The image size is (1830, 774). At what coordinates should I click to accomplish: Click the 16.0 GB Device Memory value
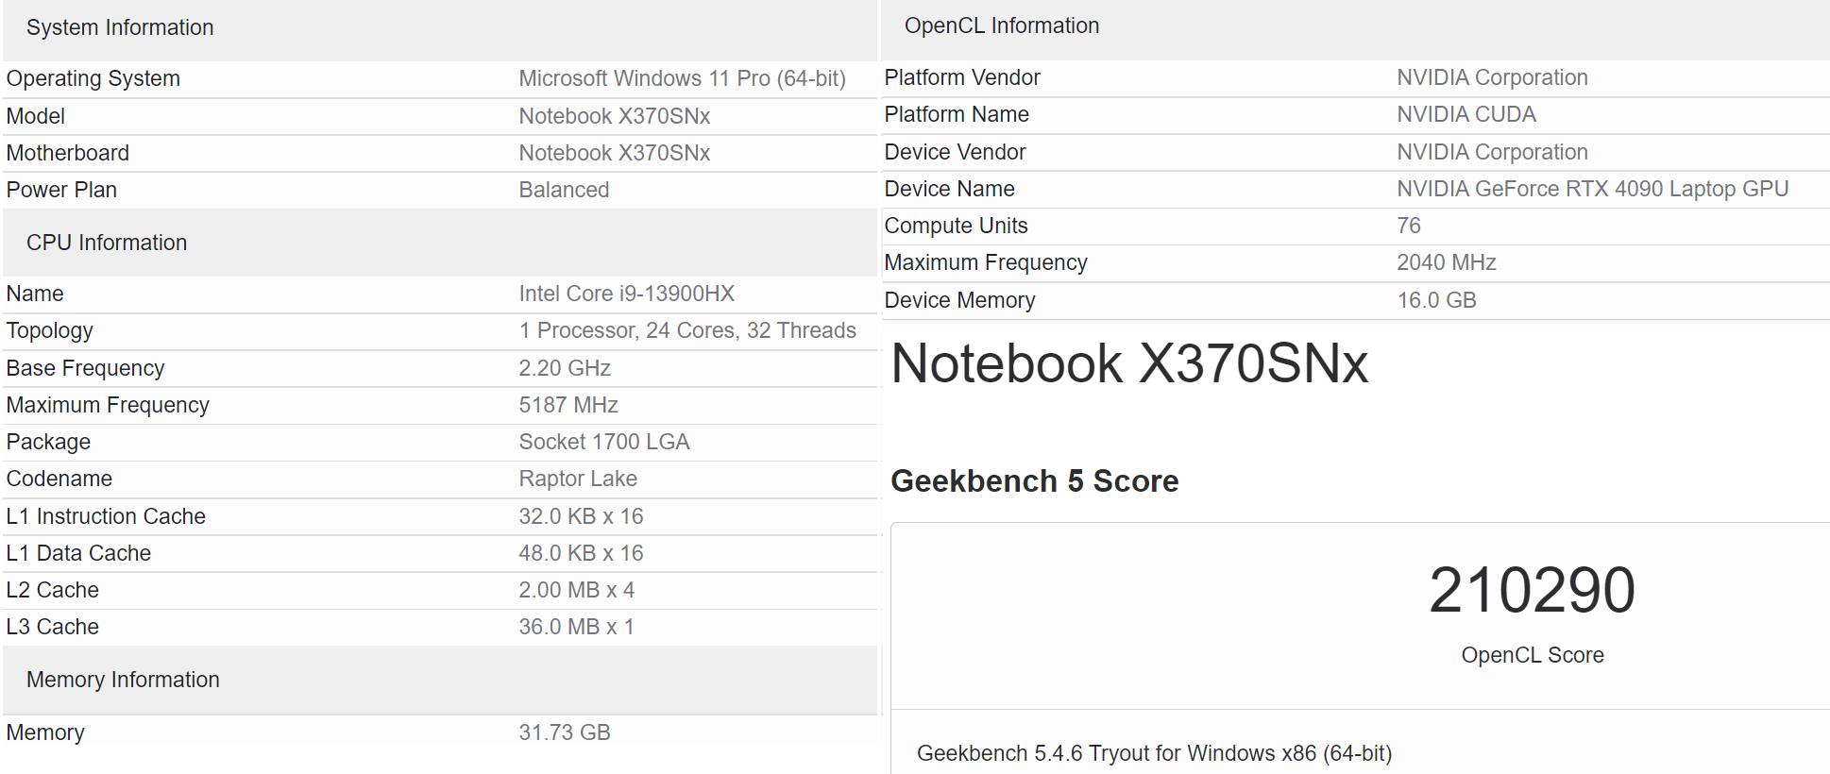(x=1436, y=300)
